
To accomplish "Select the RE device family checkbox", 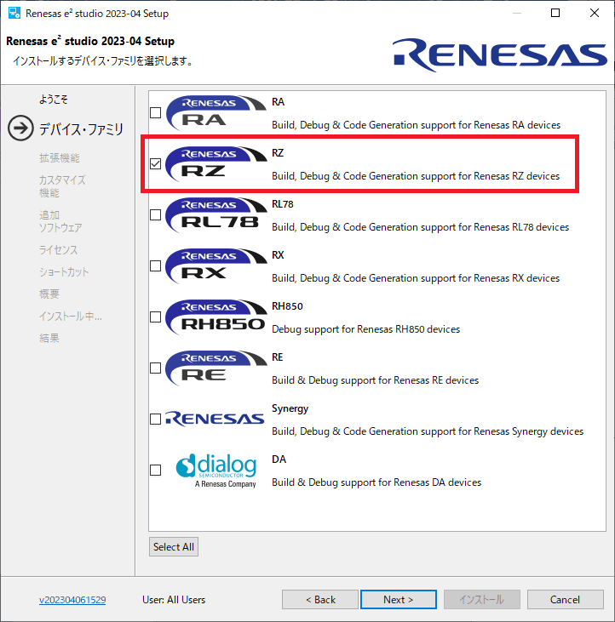I will point(156,368).
